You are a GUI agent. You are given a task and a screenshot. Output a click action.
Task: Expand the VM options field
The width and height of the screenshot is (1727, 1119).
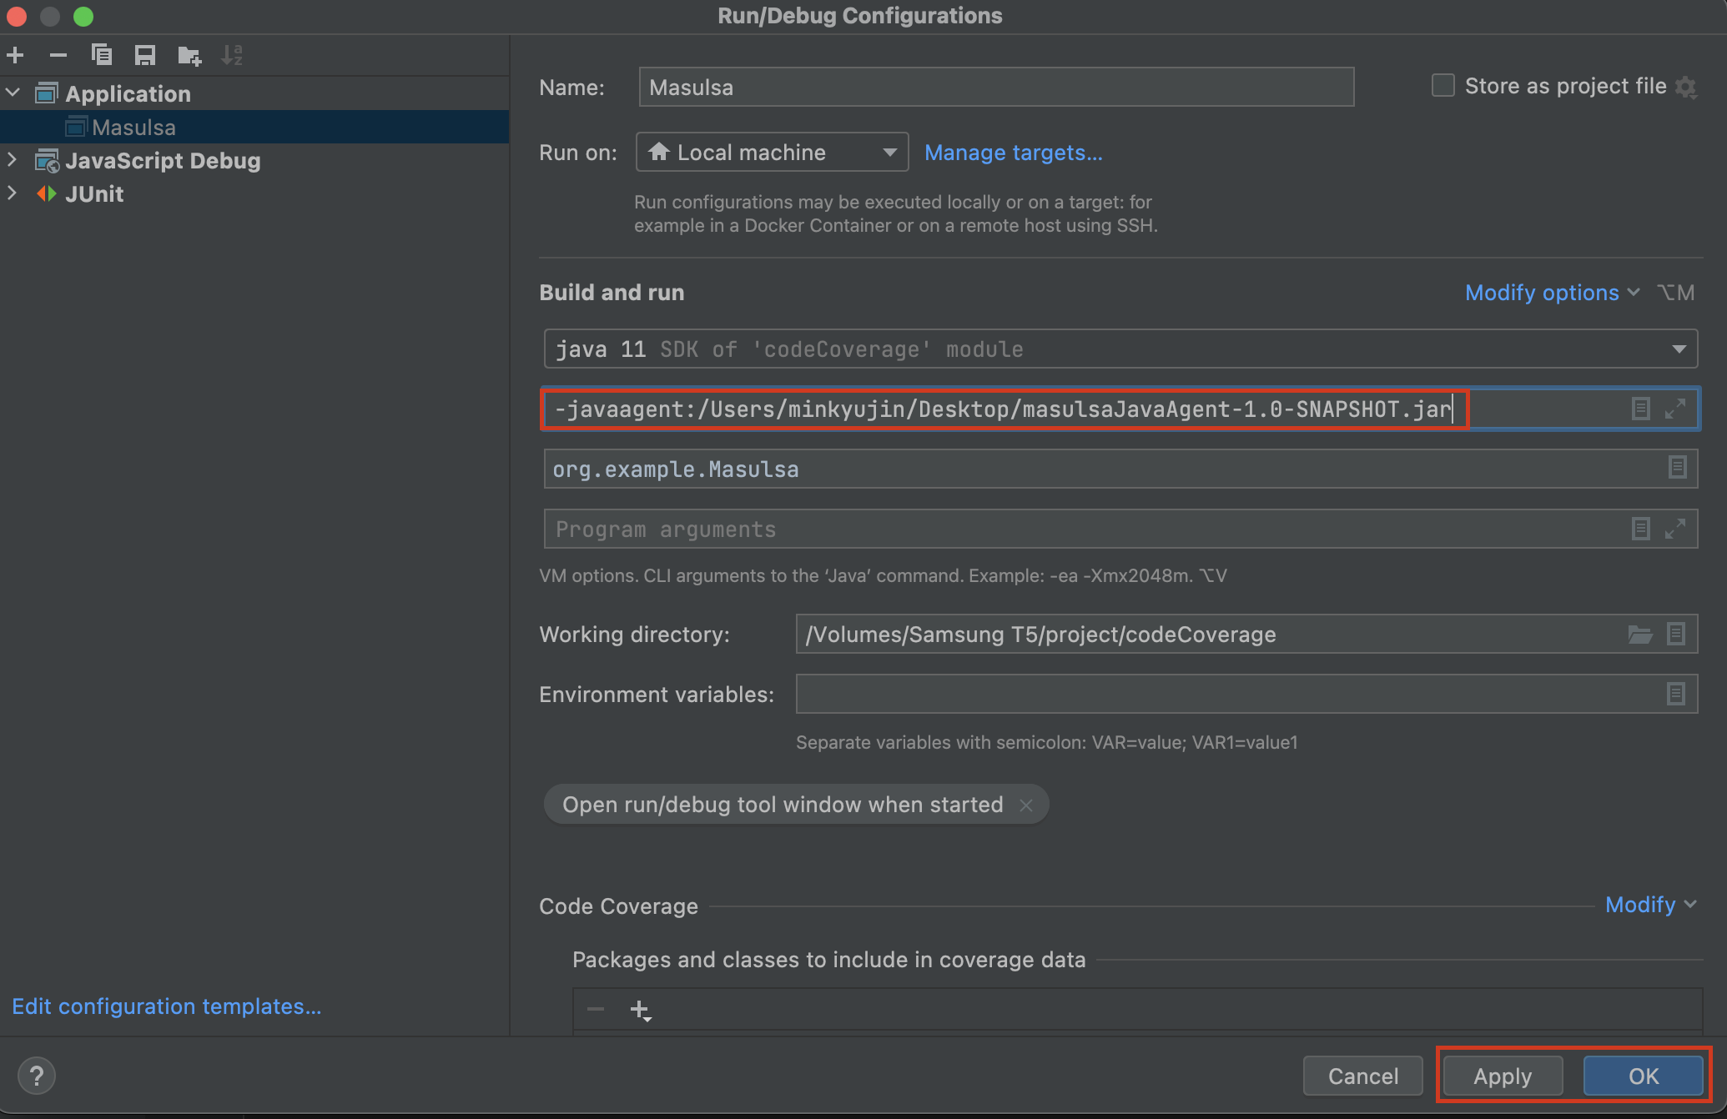[x=1674, y=409]
